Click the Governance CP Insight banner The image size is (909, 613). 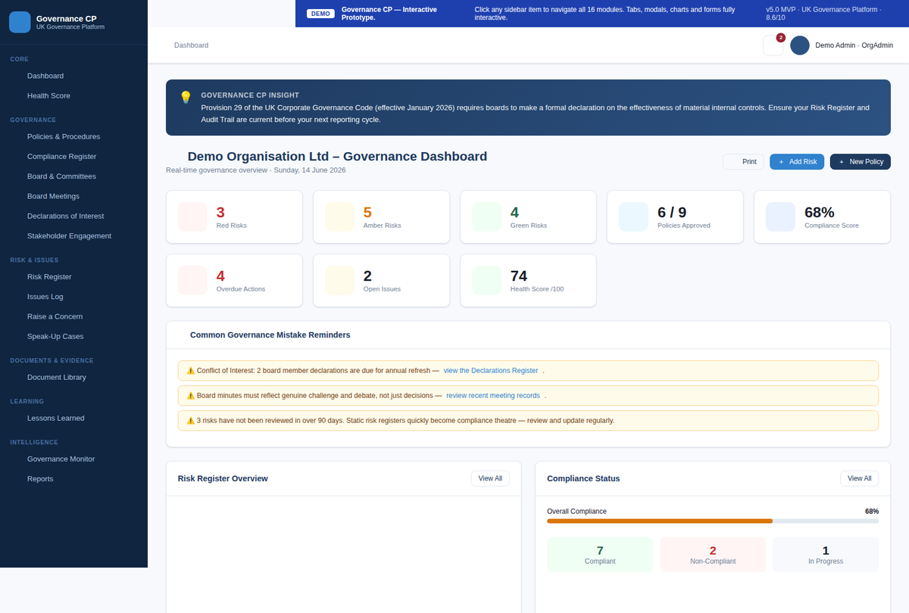click(528, 107)
